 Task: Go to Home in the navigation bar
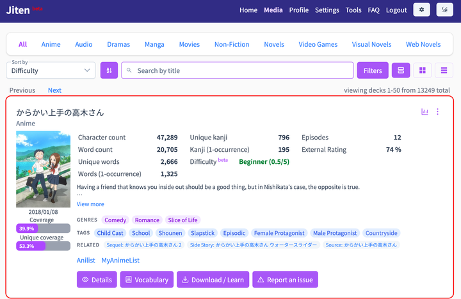click(x=248, y=10)
